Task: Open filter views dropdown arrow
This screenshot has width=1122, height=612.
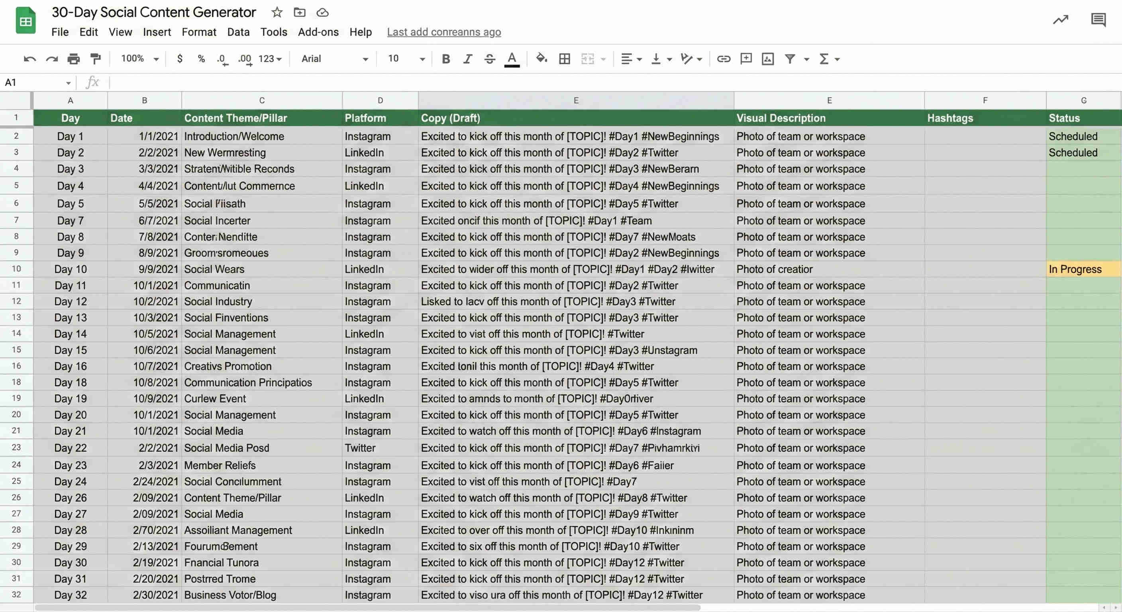Action: click(807, 59)
